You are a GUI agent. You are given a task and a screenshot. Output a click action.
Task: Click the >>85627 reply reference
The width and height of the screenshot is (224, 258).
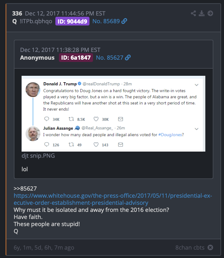click(x=25, y=188)
